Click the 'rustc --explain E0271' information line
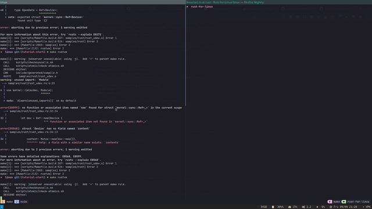372x209 pixels. [52, 34]
